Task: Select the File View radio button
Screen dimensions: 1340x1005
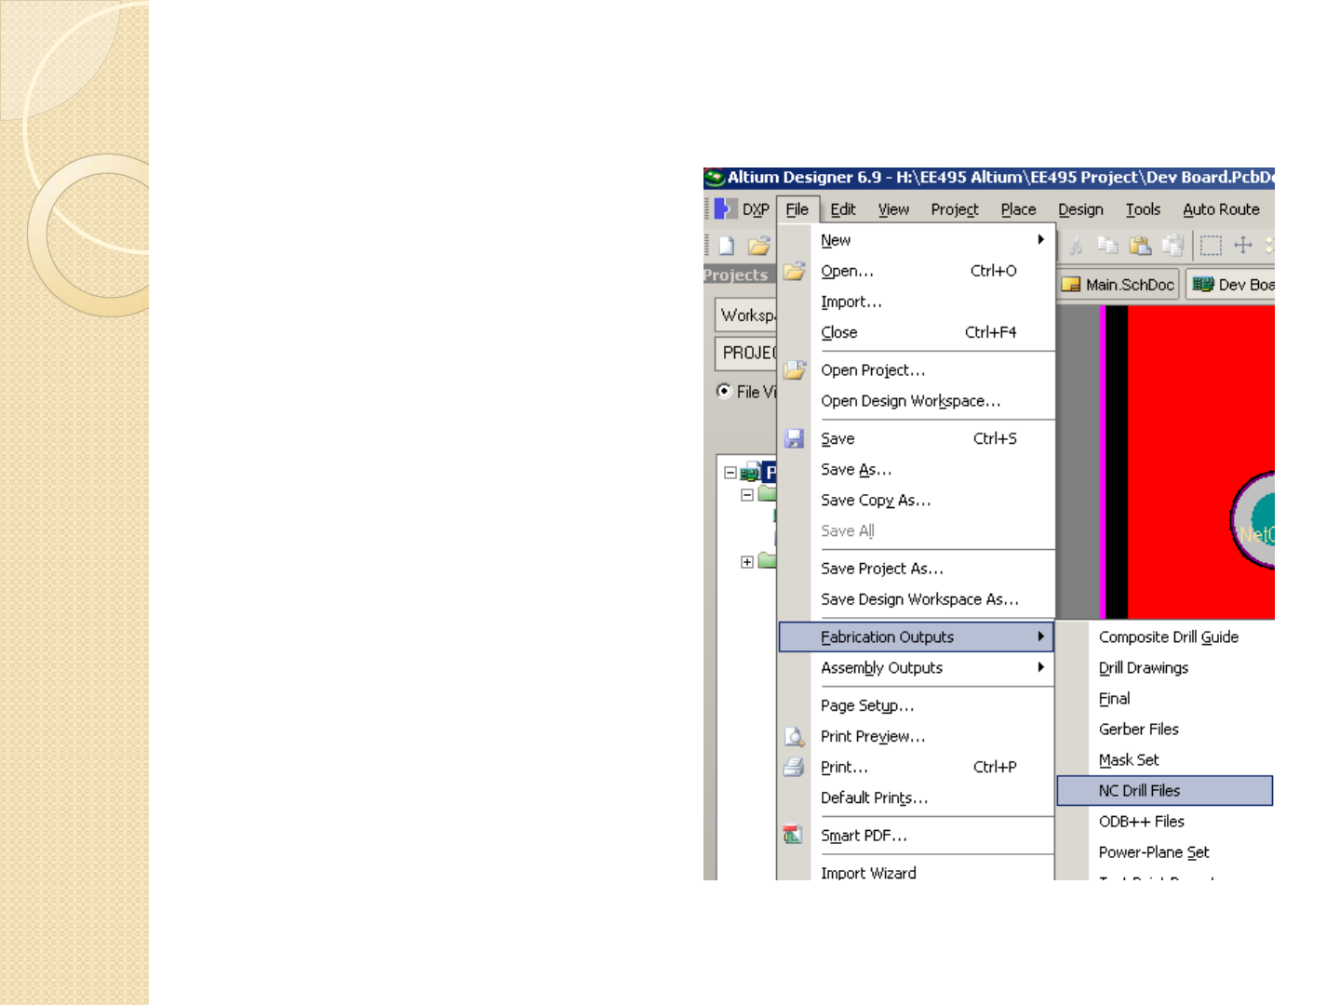Action: pos(723,391)
